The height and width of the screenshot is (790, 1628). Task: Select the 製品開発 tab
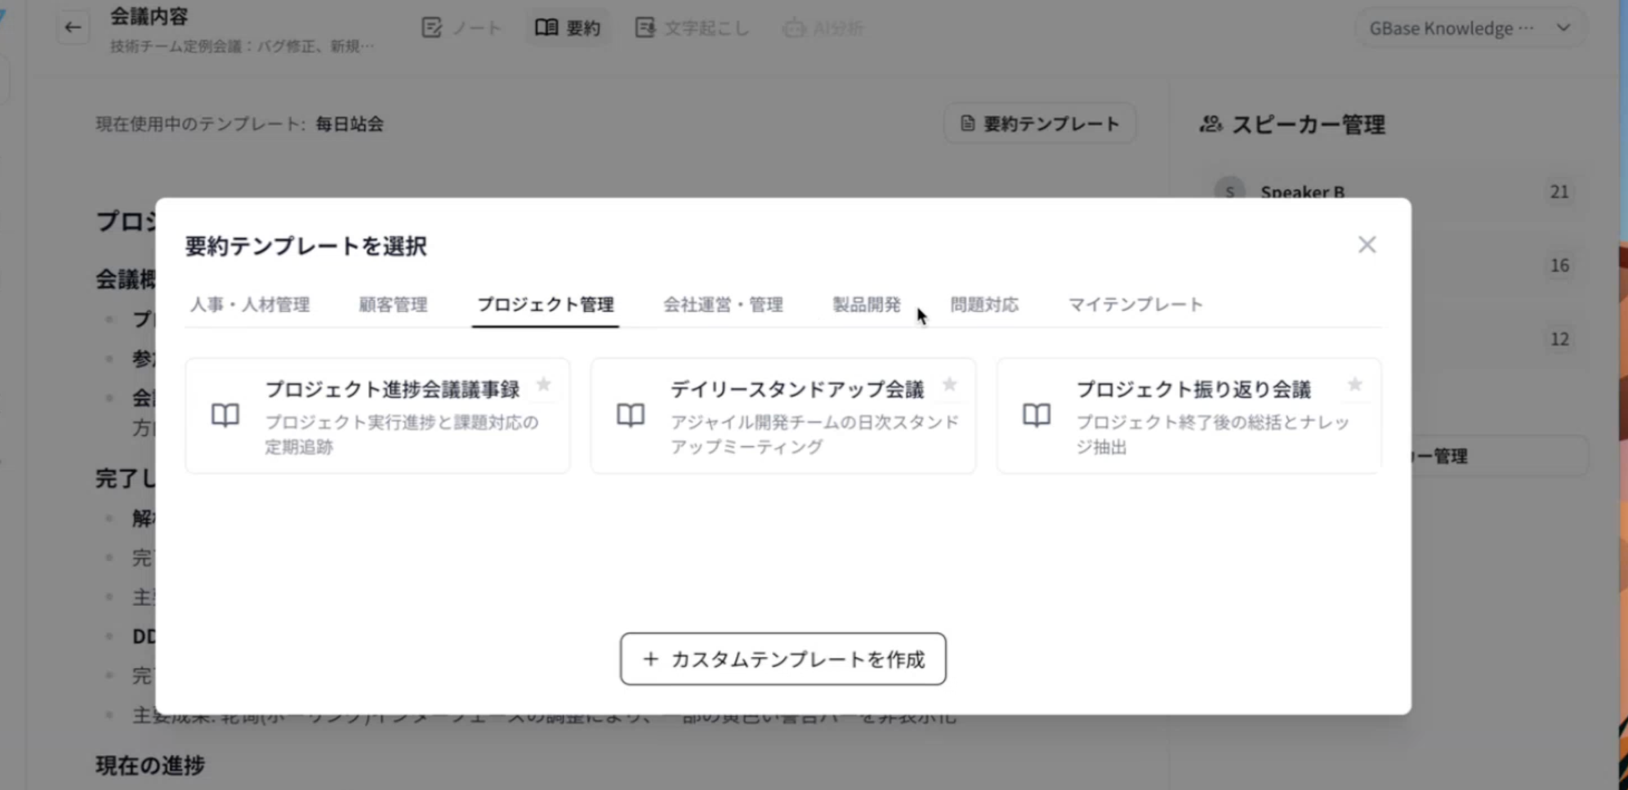(866, 305)
